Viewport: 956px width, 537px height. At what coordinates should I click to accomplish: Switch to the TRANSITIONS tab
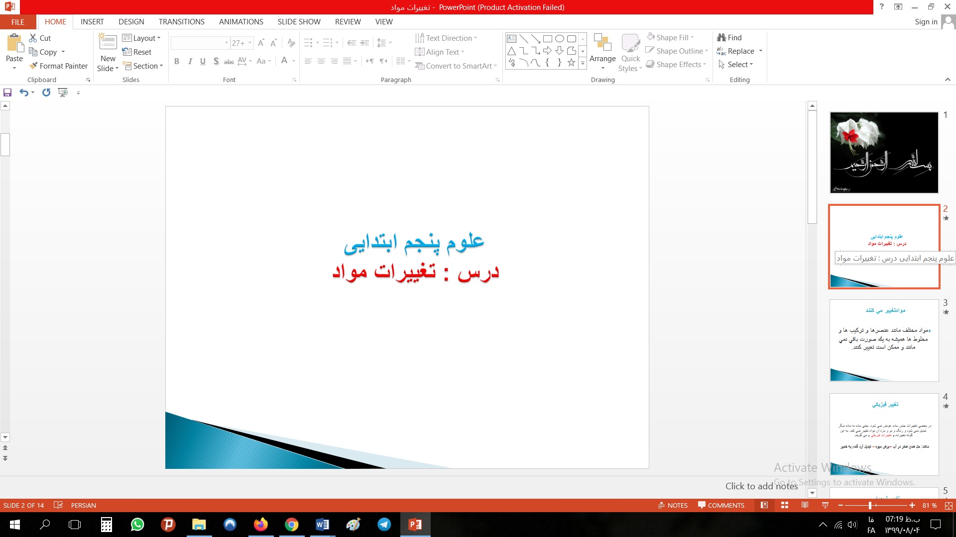[181, 22]
